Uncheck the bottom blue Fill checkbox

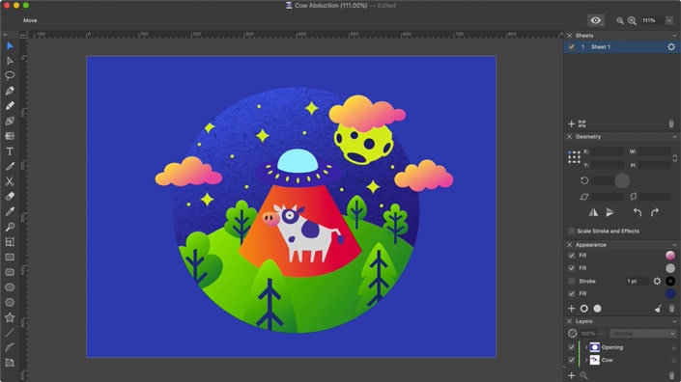pyautogui.click(x=571, y=293)
